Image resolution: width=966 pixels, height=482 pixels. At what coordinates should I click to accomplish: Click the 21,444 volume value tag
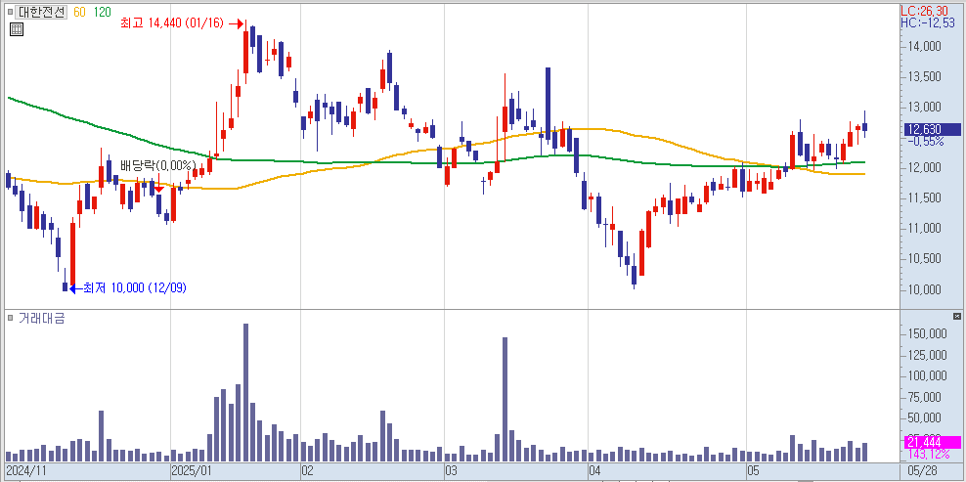(931, 442)
